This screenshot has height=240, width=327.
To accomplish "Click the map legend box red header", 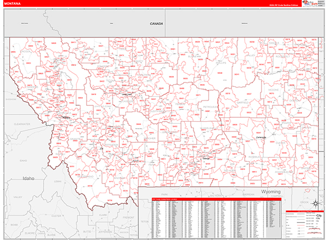I will pos(305,211).
